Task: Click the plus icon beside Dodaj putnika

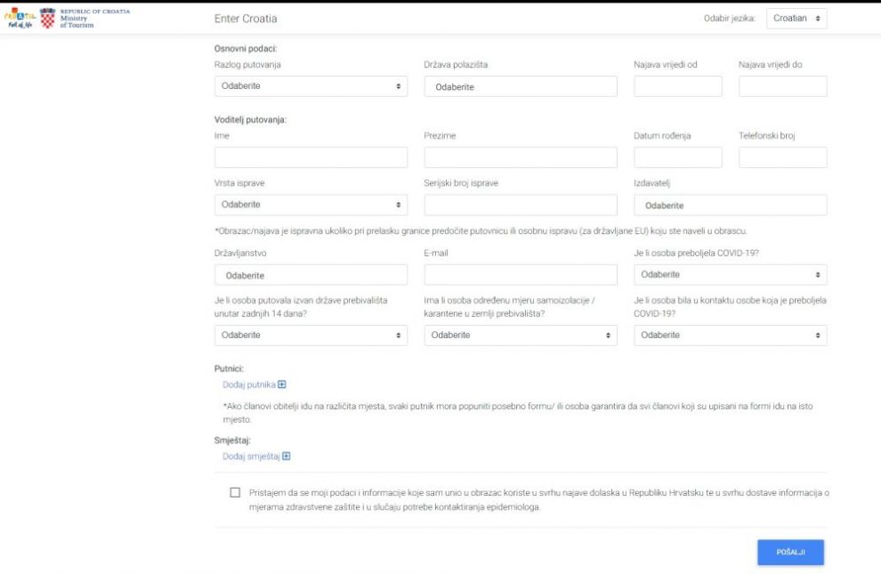Action: point(282,384)
